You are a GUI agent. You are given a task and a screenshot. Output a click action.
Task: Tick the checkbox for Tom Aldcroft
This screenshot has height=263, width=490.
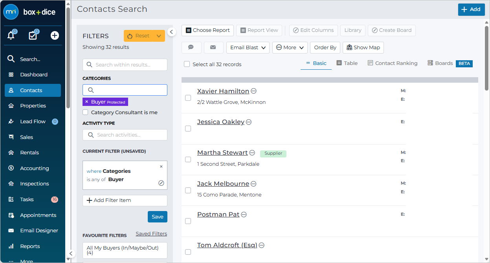(x=188, y=252)
